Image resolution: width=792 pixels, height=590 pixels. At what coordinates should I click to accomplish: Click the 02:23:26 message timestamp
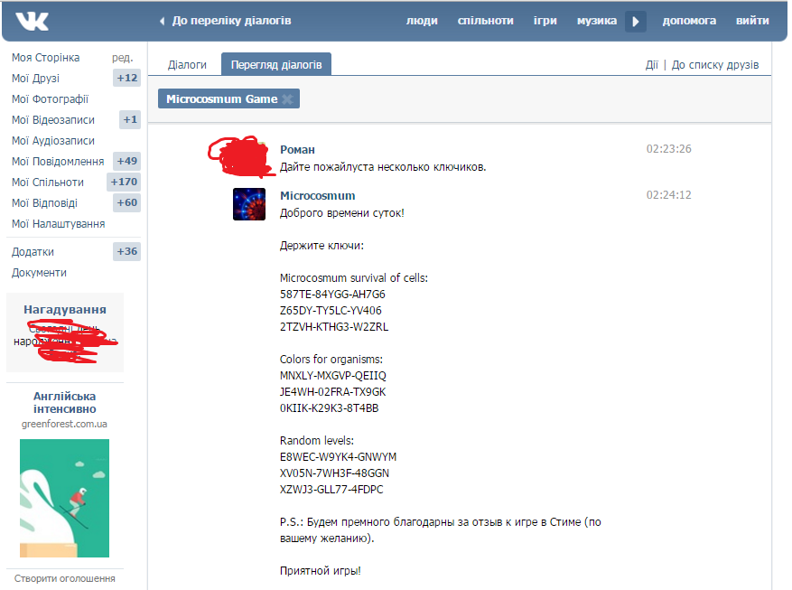[x=669, y=149]
